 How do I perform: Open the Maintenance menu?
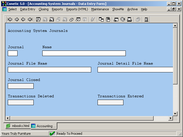[100, 9]
